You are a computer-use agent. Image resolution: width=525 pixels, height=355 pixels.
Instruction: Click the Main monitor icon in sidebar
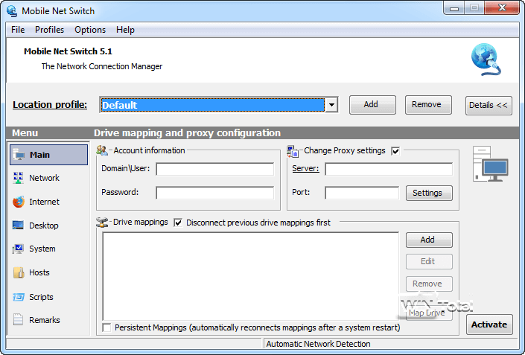(19, 155)
